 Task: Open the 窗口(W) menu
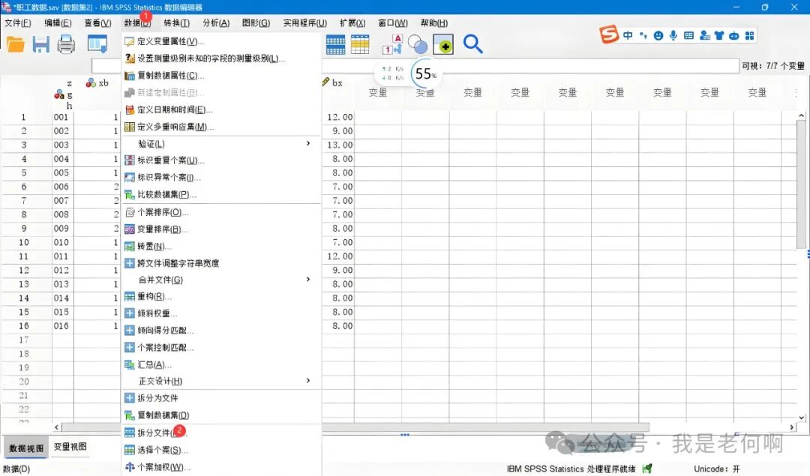tap(393, 22)
